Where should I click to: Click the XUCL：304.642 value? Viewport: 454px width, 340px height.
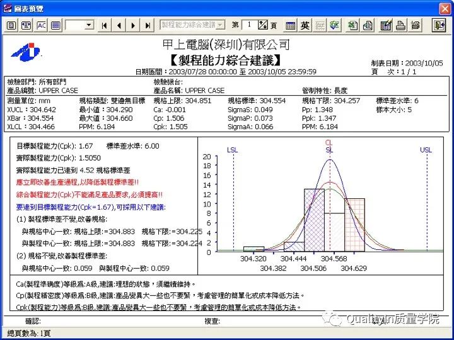(x=32, y=110)
